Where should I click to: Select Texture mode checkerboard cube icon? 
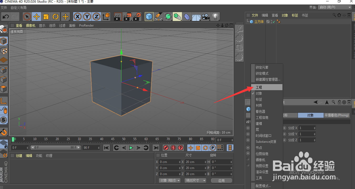tap(4, 50)
